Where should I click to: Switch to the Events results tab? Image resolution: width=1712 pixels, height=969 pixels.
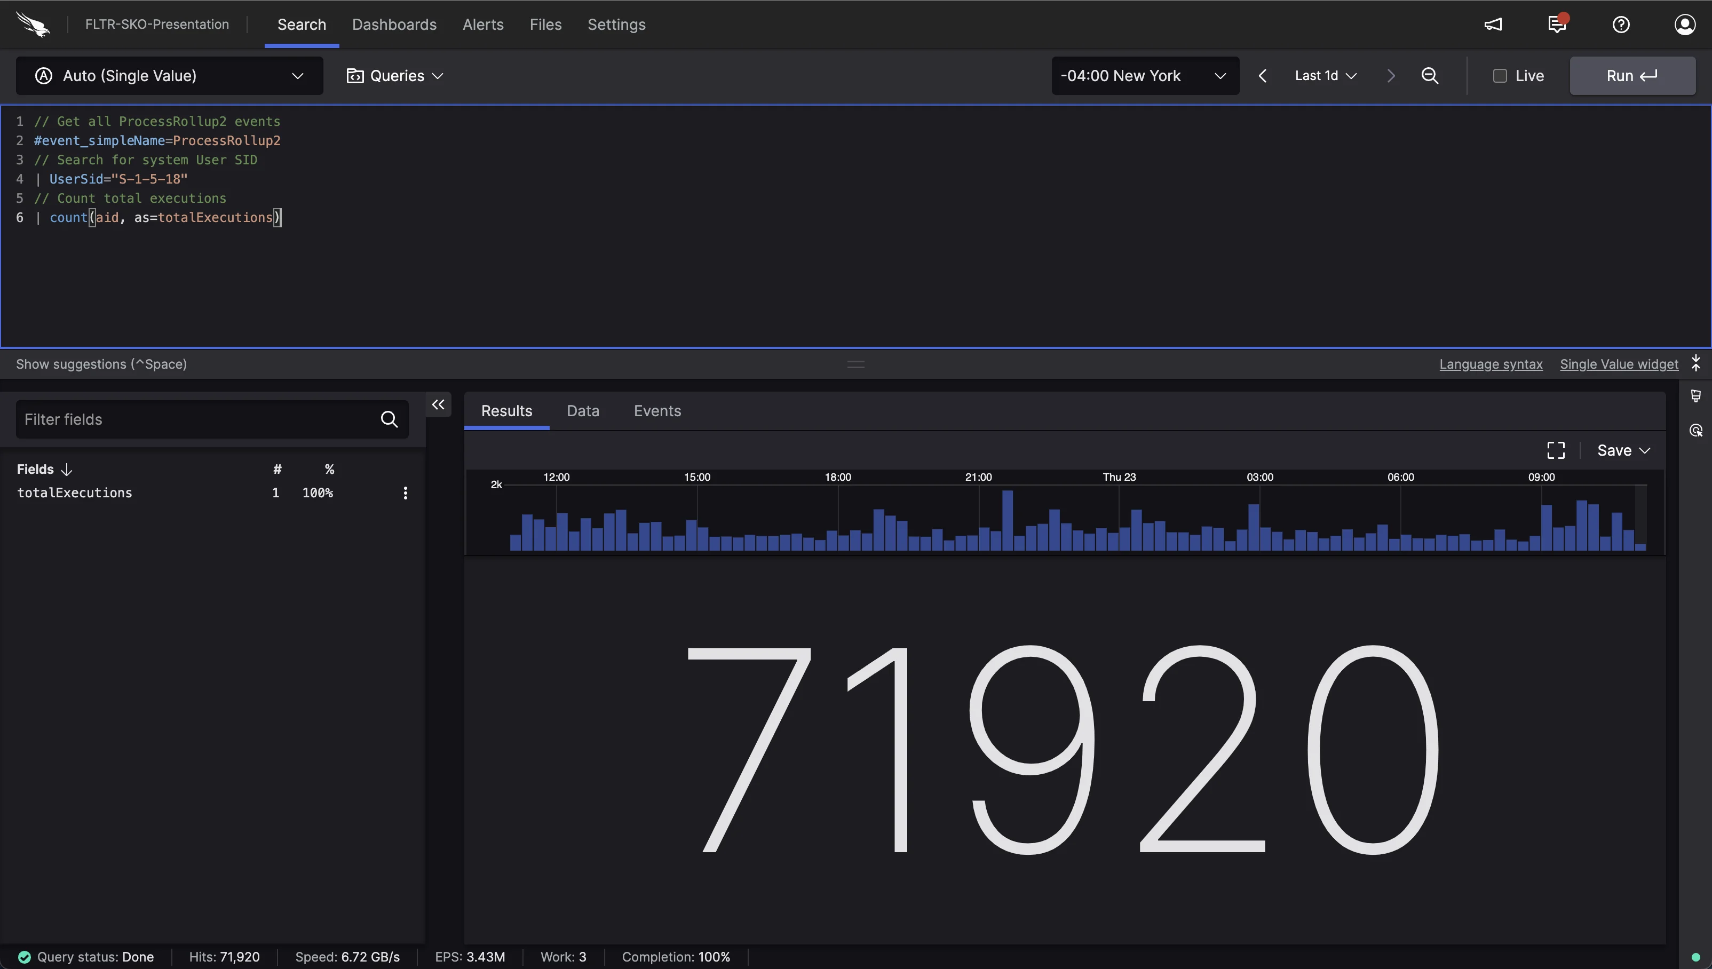pyautogui.click(x=657, y=411)
